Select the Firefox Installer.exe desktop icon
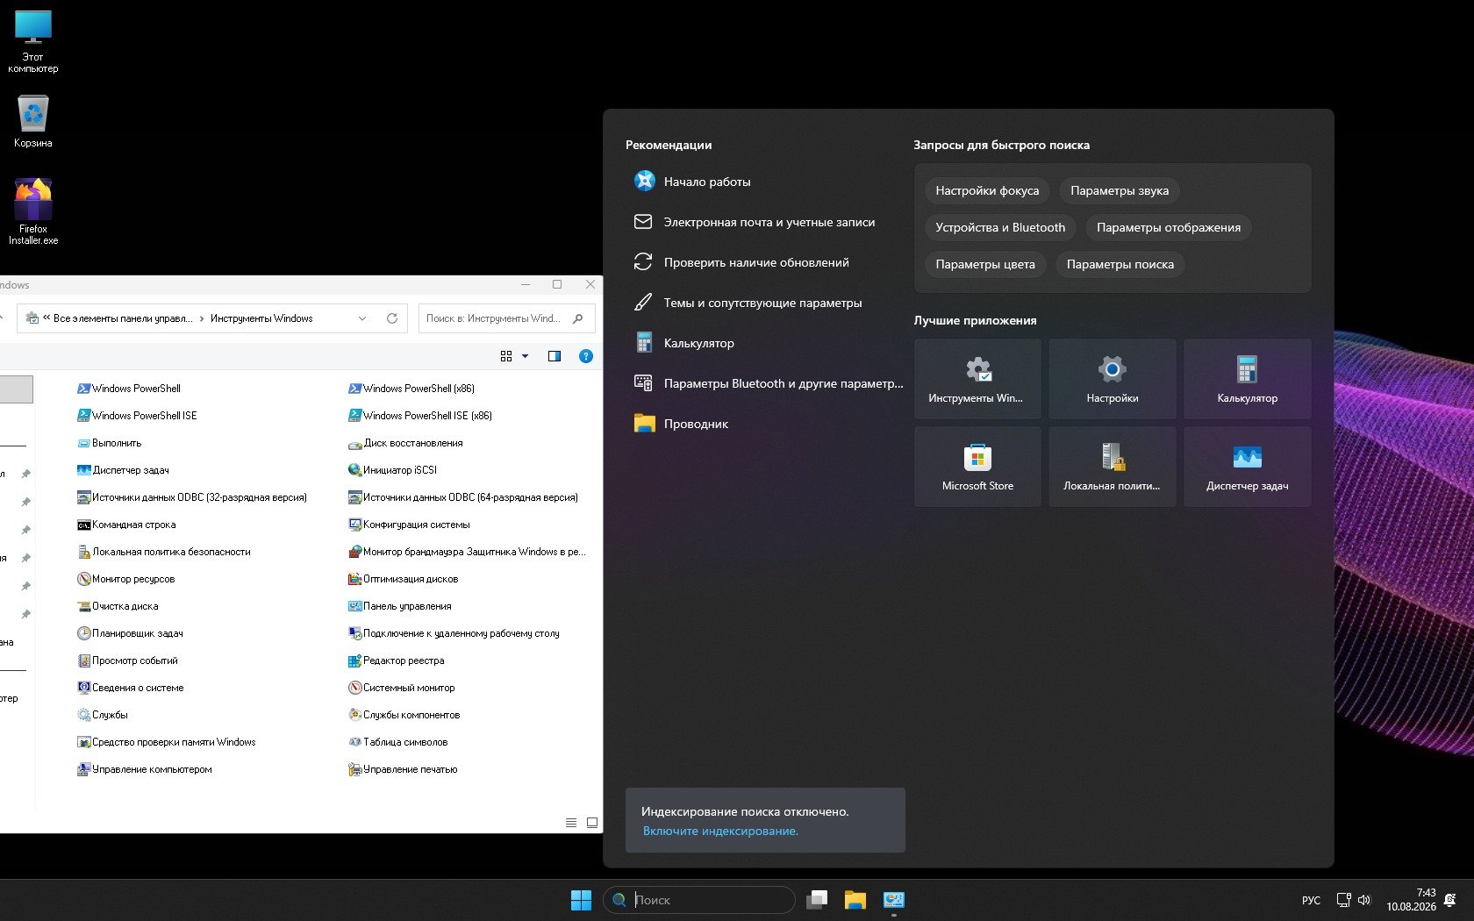This screenshot has height=921, width=1474. click(x=33, y=211)
